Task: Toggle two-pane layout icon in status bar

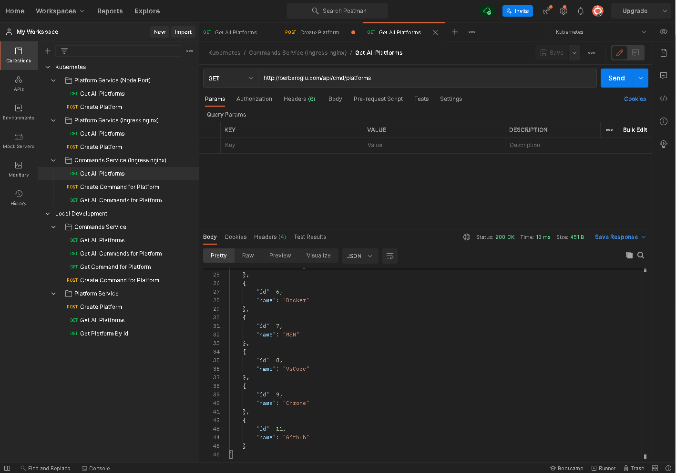Action: pos(655,468)
